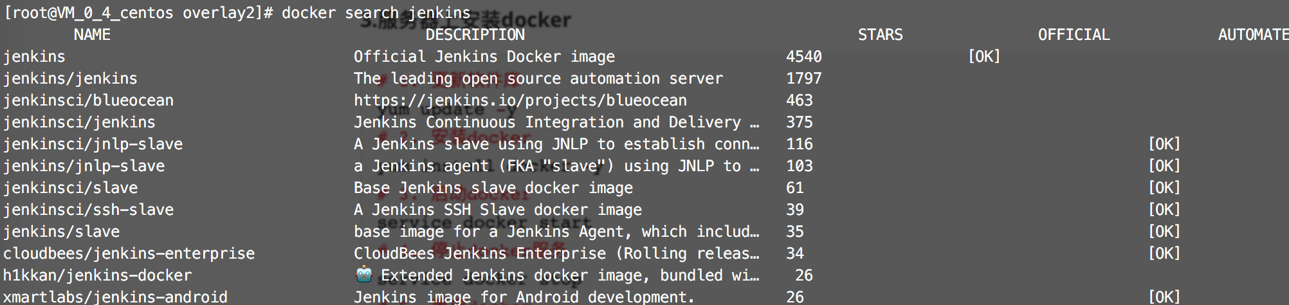Select the NAME column header
The height and width of the screenshot is (305, 1289).
[92, 35]
